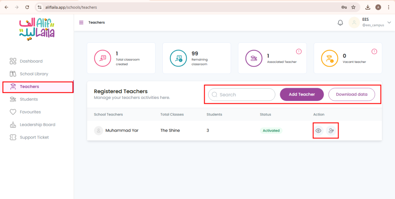This screenshot has width=395, height=199.
Task: Click the teacher Search field
Action: click(242, 94)
